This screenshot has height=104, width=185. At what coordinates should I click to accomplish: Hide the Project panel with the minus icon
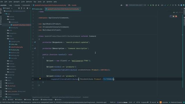pos(30,8)
